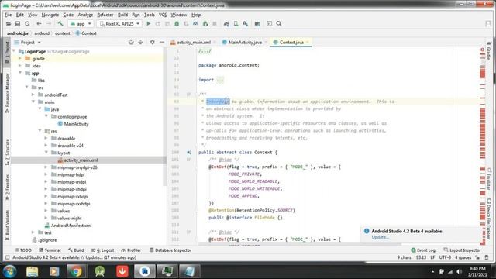496x279 pixels.
Task: Open File Explorer from taskbar
Action: pyautogui.click(x=32, y=271)
